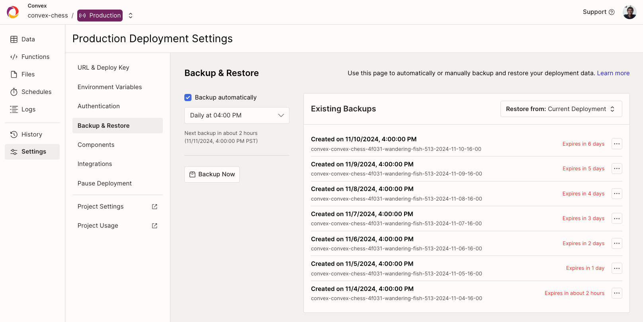This screenshot has height=322, width=643.
Task: Open options menu for 11/10/2024 backup
Action: [617, 144]
